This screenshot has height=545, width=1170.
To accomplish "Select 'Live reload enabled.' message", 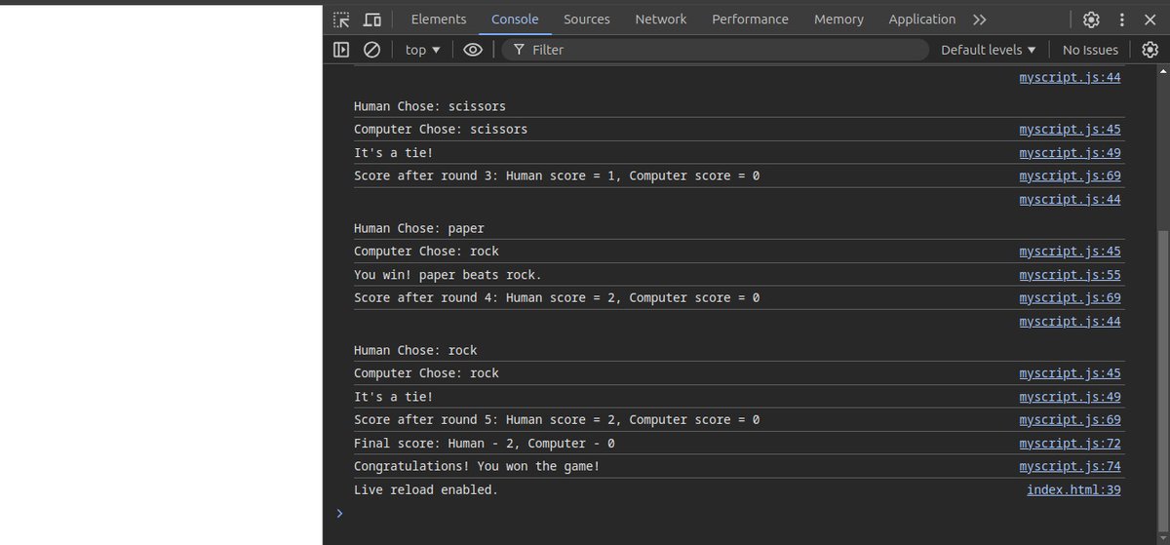I will point(426,490).
